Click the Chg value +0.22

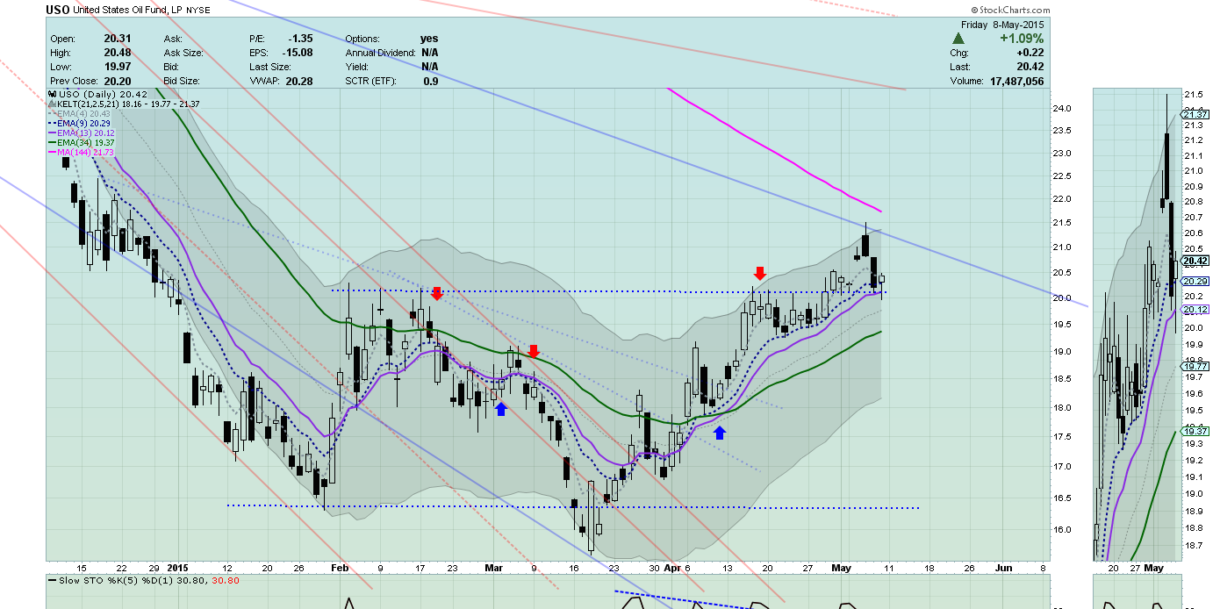click(x=1030, y=53)
